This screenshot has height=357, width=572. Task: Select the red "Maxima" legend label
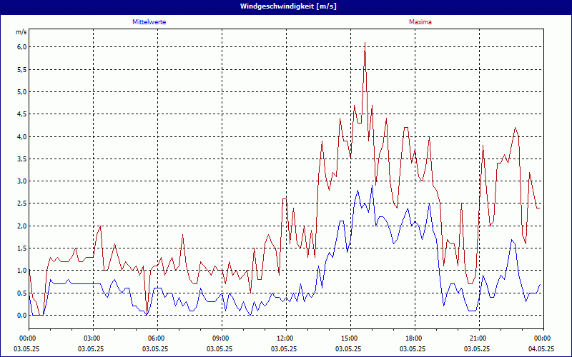coord(420,22)
